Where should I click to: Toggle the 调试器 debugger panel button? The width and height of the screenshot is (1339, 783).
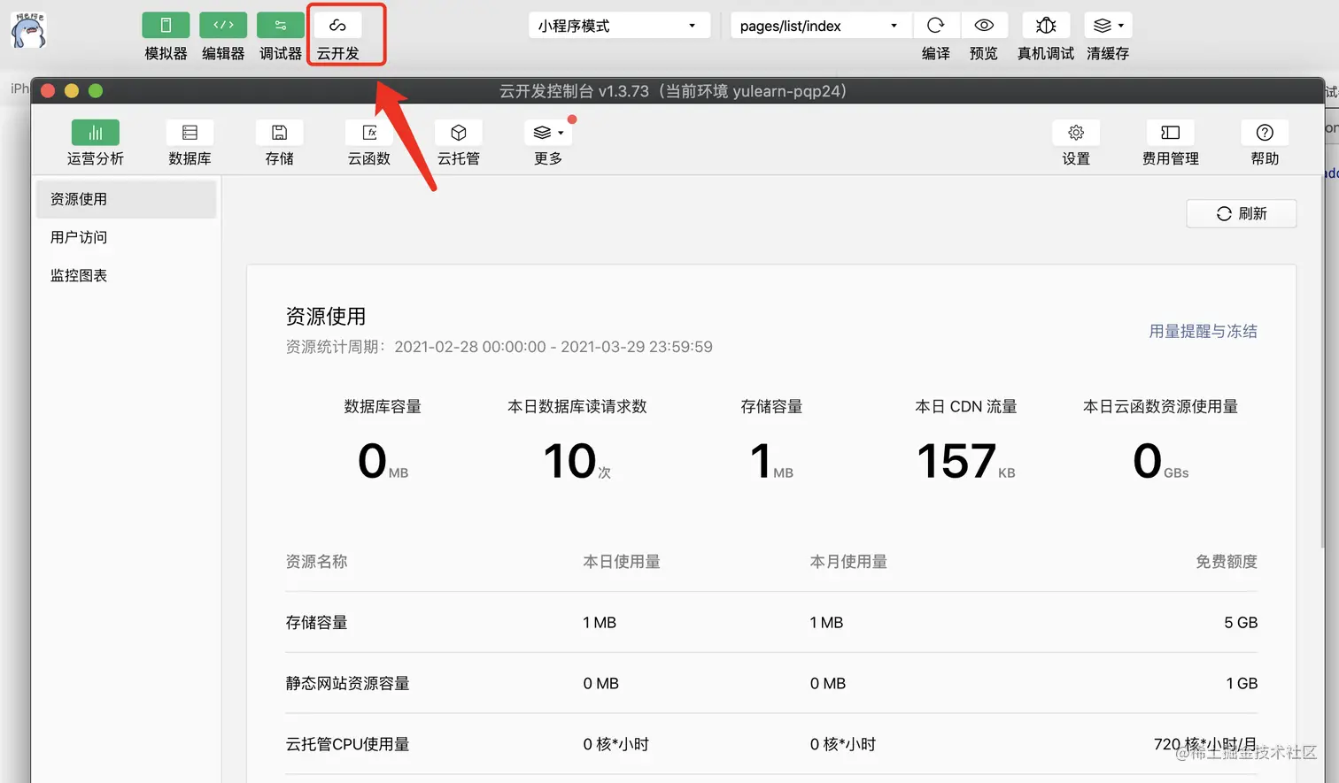point(281,26)
